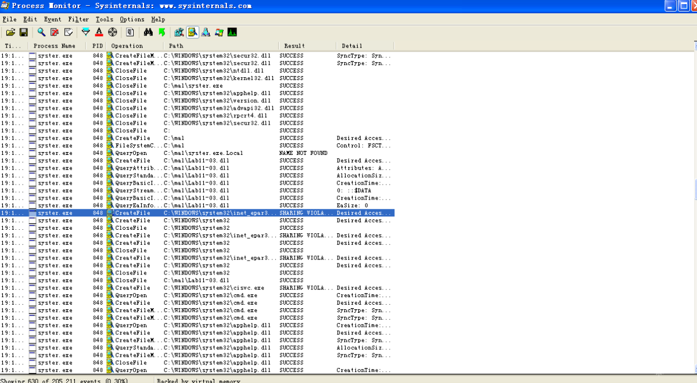This screenshot has height=383, width=697.
Task: Click the scrollbar up arrow
Action: pyautogui.click(x=695, y=46)
